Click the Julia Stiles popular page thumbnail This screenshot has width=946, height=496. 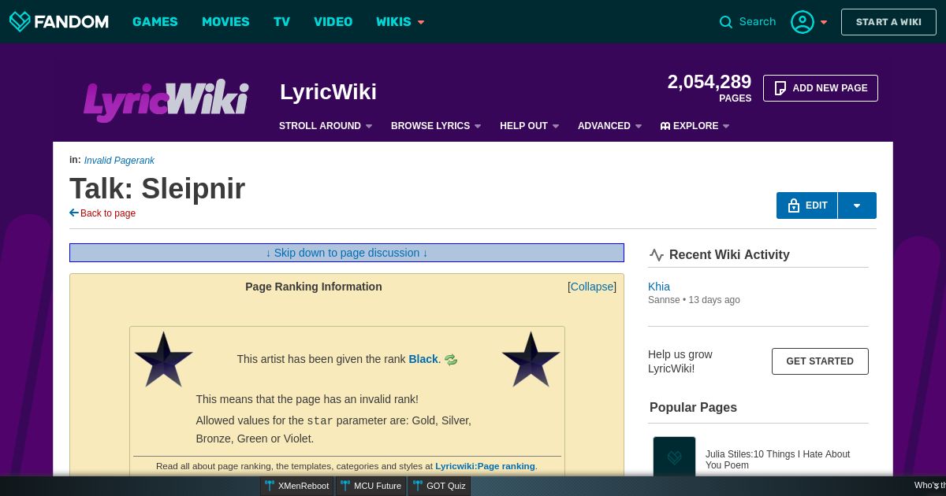point(674,457)
